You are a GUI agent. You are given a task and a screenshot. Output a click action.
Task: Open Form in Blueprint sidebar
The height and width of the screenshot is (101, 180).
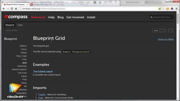[x=24, y=59]
